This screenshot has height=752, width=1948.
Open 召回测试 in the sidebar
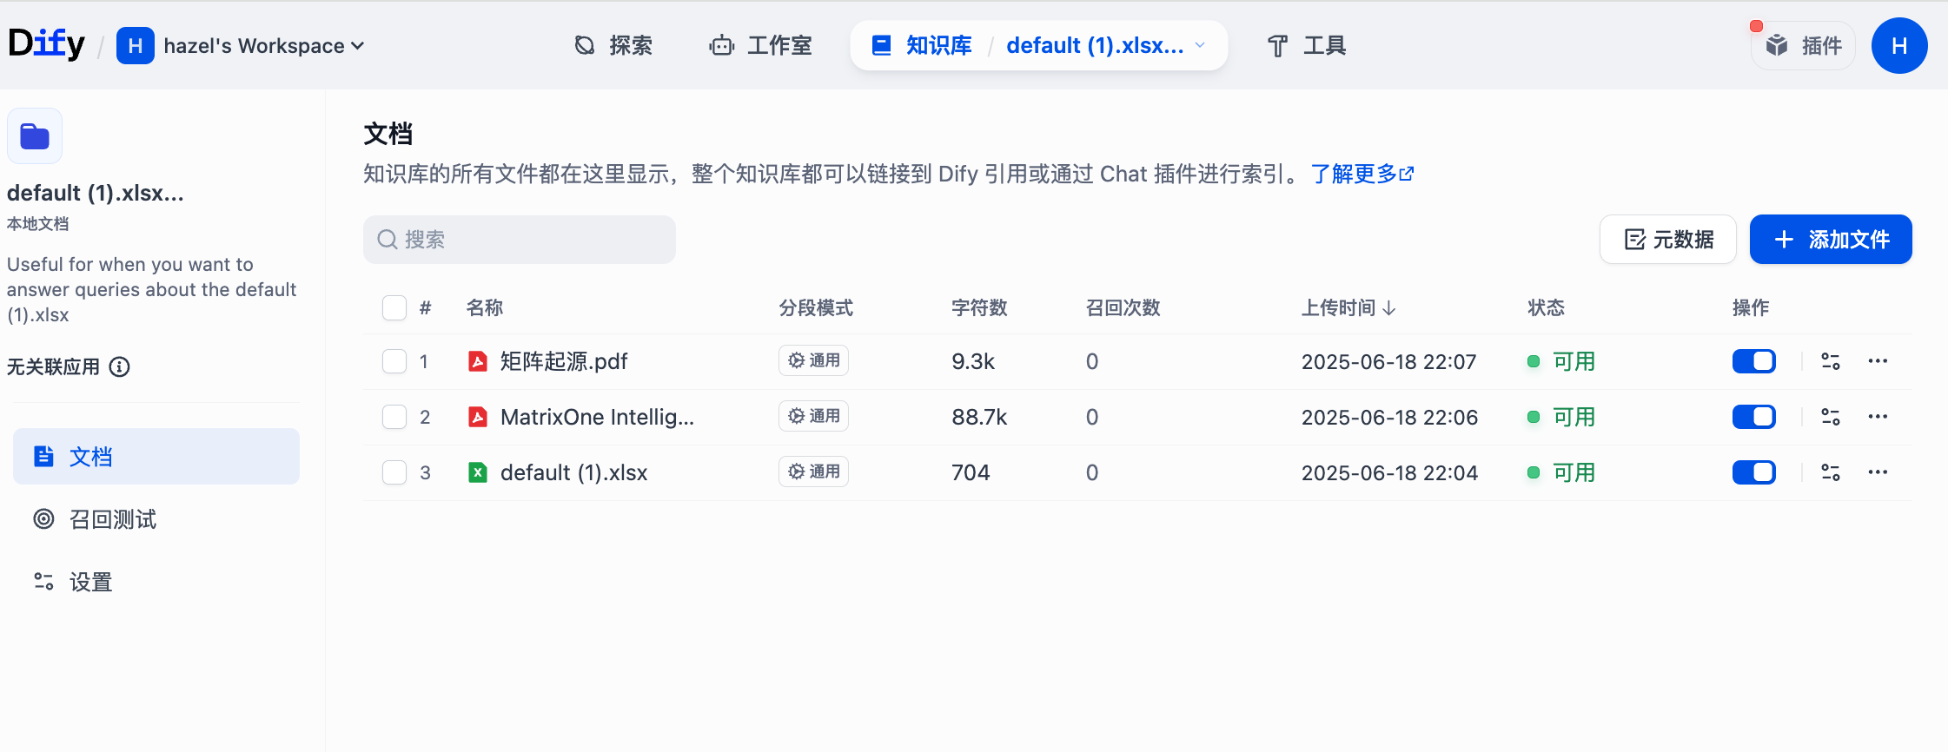(x=113, y=519)
